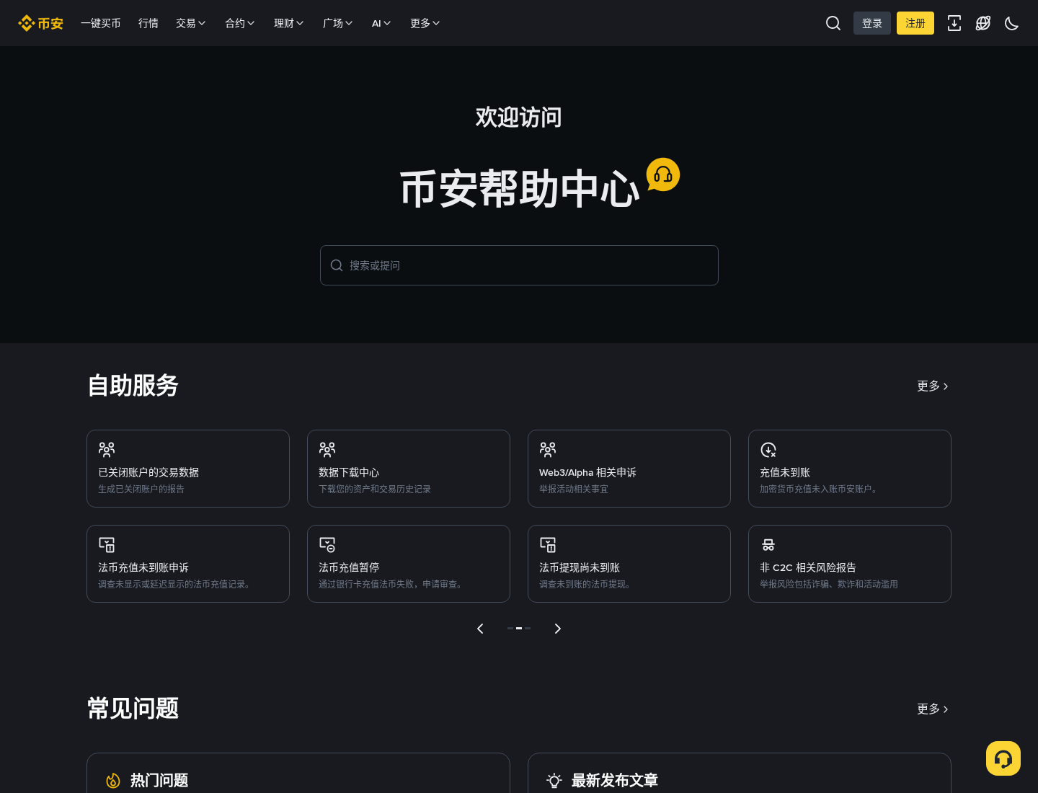This screenshot has height=793, width=1038.
Task: Click the icon on 法币提现尚未到账 card
Action: pyautogui.click(x=548, y=545)
